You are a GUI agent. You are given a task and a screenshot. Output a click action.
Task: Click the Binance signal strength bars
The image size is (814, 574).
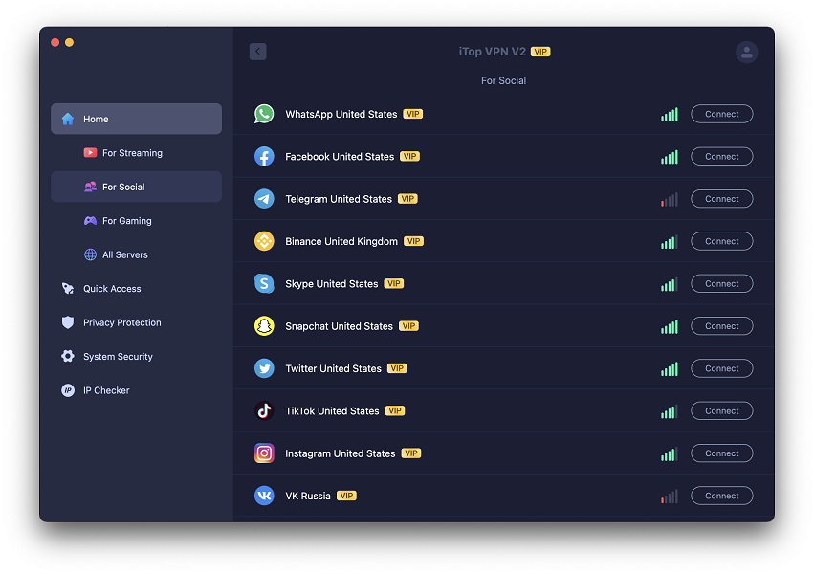click(670, 242)
